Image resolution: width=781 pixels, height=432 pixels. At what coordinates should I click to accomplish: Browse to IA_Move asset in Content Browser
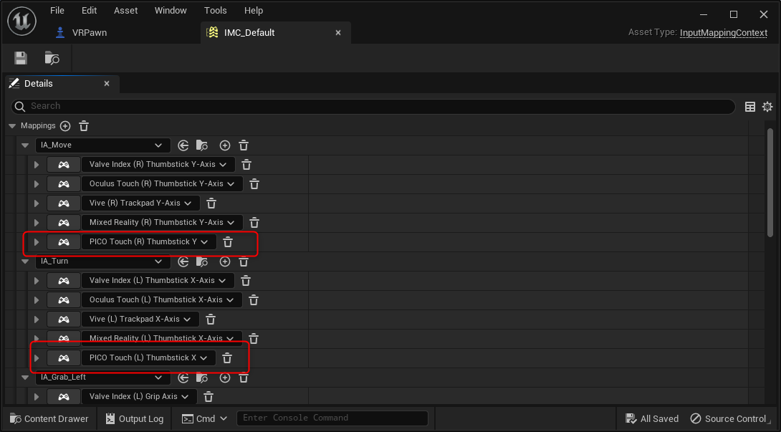tap(202, 145)
